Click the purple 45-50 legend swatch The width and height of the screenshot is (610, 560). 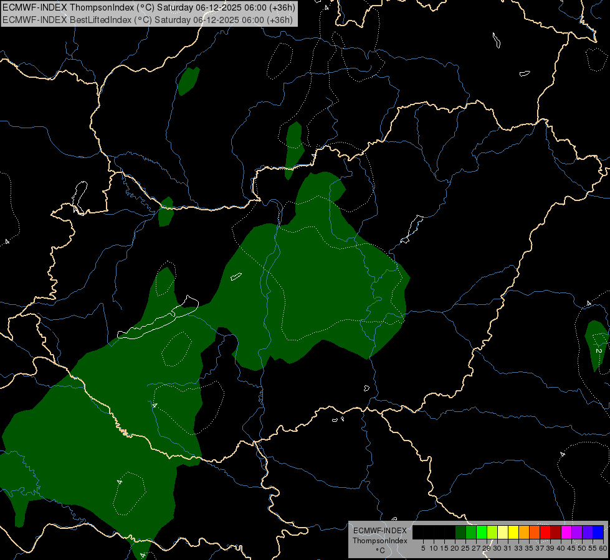pyautogui.click(x=577, y=532)
